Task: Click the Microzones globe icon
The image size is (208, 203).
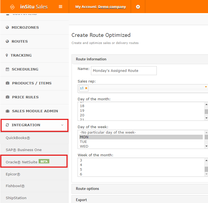Action: pos(7,28)
